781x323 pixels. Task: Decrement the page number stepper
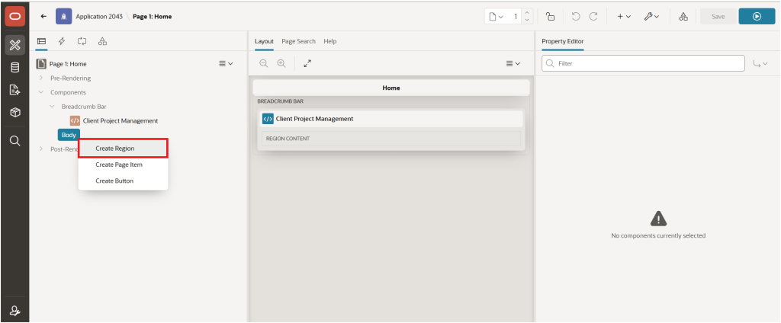pos(527,21)
